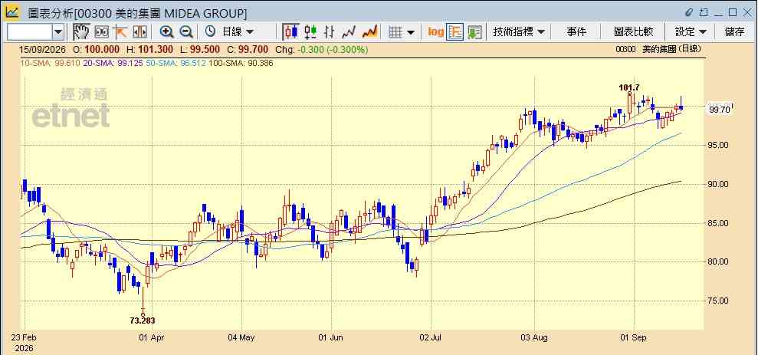Click the binoculars view icon
This screenshot has width=758, height=355.
pyautogui.click(x=101, y=32)
